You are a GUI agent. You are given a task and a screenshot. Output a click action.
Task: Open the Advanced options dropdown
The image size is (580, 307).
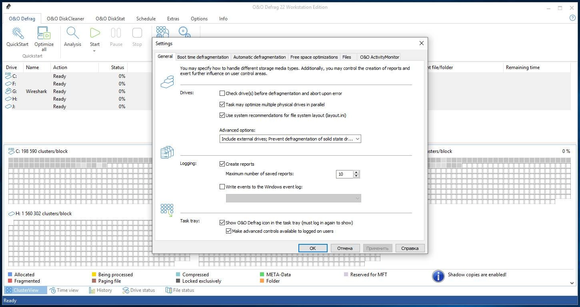coord(290,139)
